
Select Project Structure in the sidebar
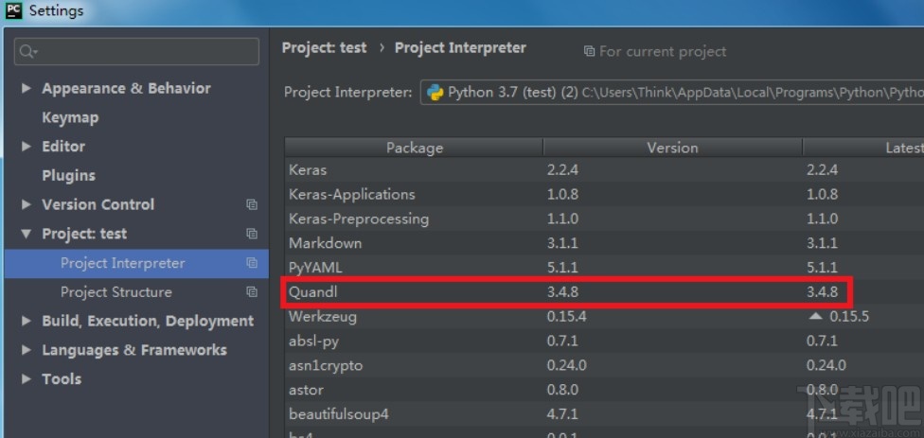[116, 292]
